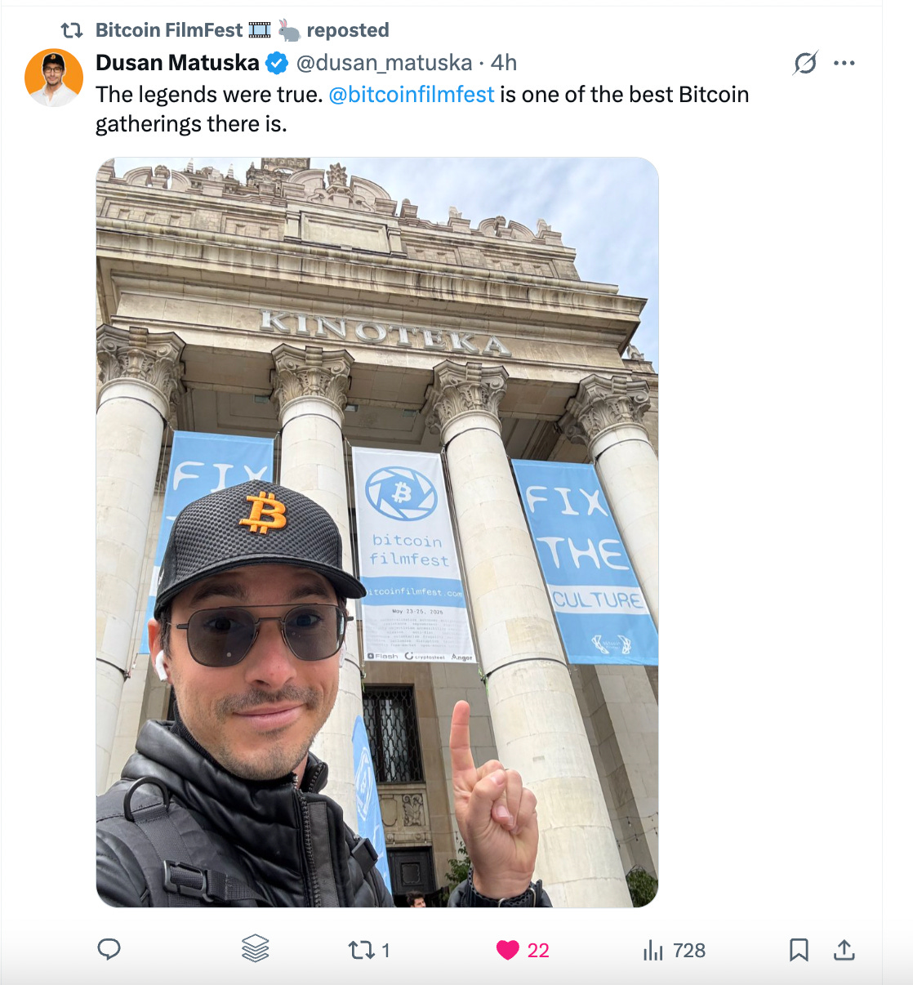Click the Dusan Matuska display name
The image size is (913, 985).
click(177, 63)
